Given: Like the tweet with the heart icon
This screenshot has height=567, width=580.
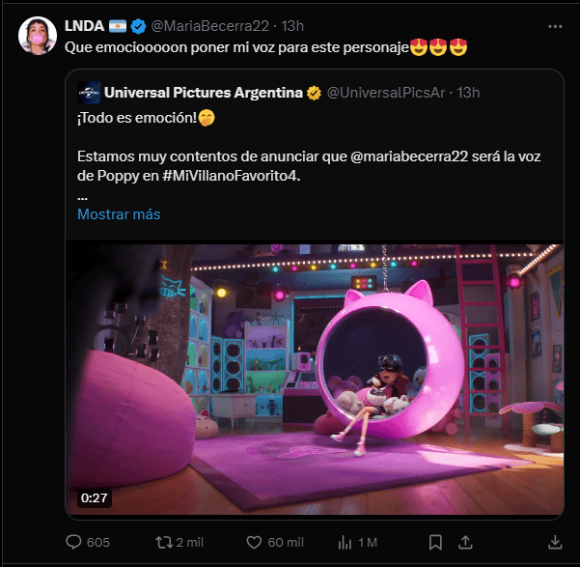Looking at the screenshot, I should tap(255, 542).
